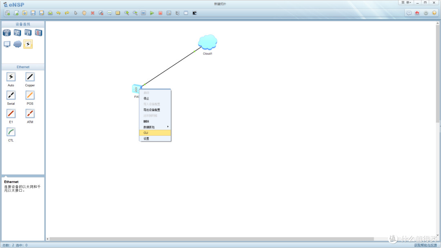
Task: Select the hand pan tool
Action: [84, 13]
